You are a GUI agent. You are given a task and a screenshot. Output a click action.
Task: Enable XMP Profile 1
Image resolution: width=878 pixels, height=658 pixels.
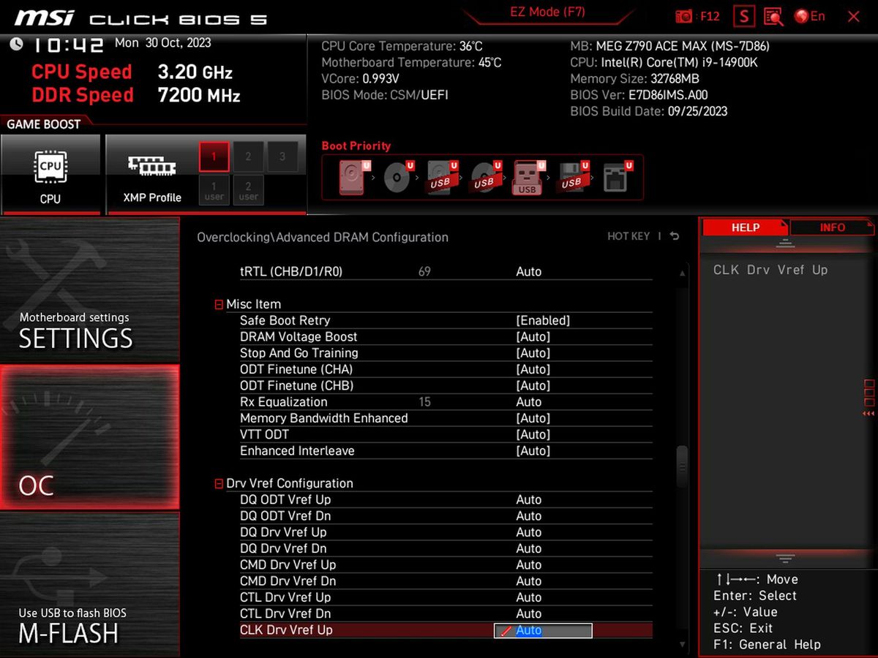pyautogui.click(x=214, y=156)
